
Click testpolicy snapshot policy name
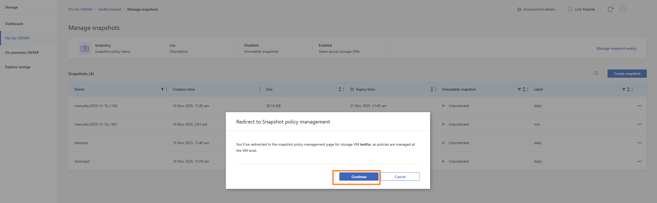(103, 45)
